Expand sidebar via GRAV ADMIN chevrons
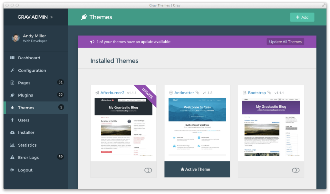Image resolution: width=330 pixels, height=194 pixels. click(x=52, y=17)
